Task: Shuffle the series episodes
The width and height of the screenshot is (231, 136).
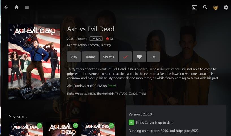Action: coord(109,57)
